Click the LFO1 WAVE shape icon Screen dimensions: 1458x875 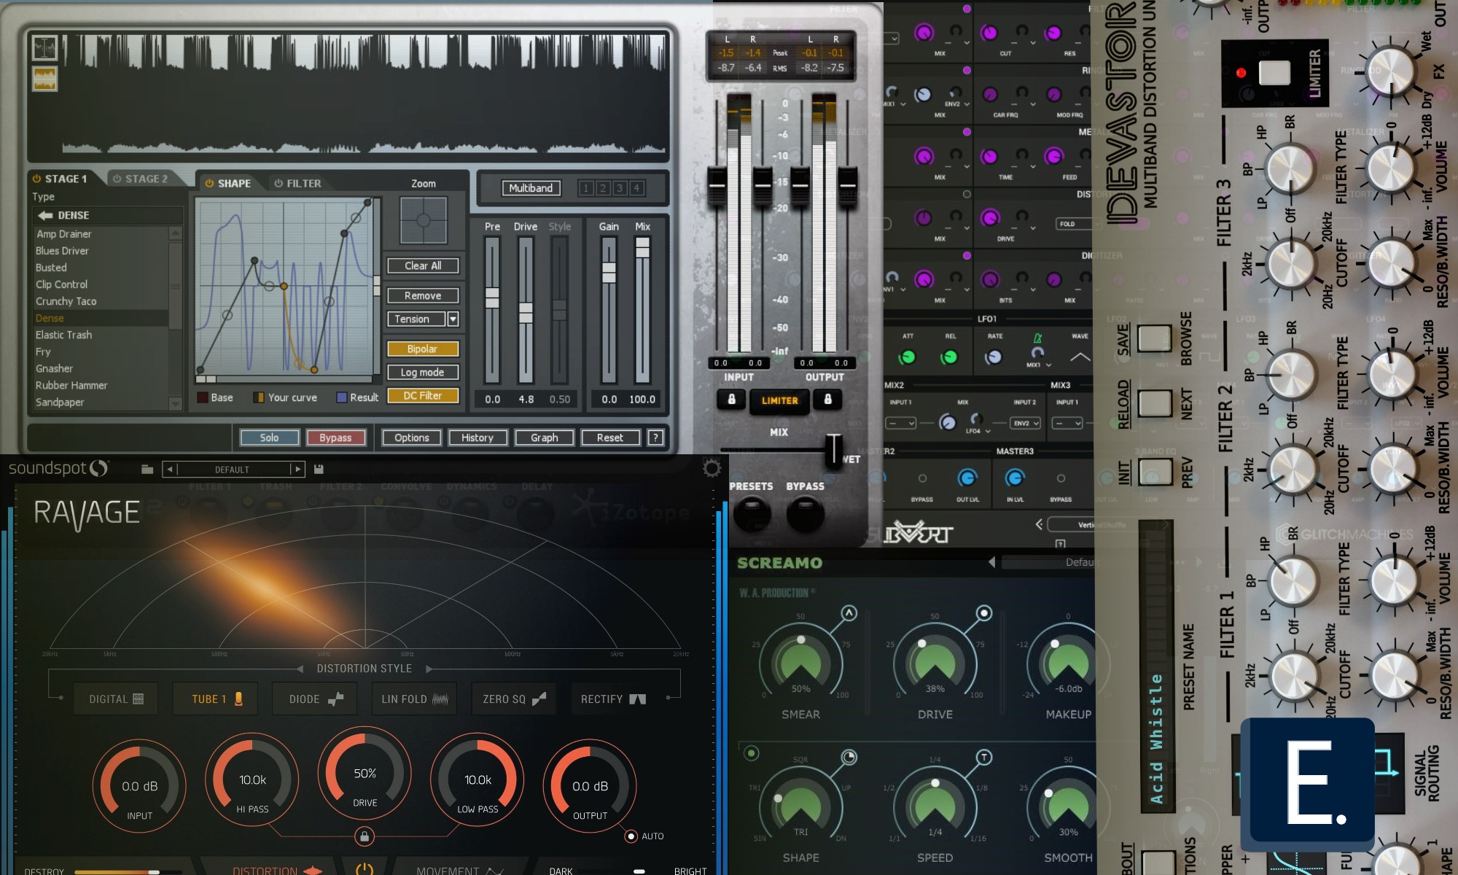1080,357
